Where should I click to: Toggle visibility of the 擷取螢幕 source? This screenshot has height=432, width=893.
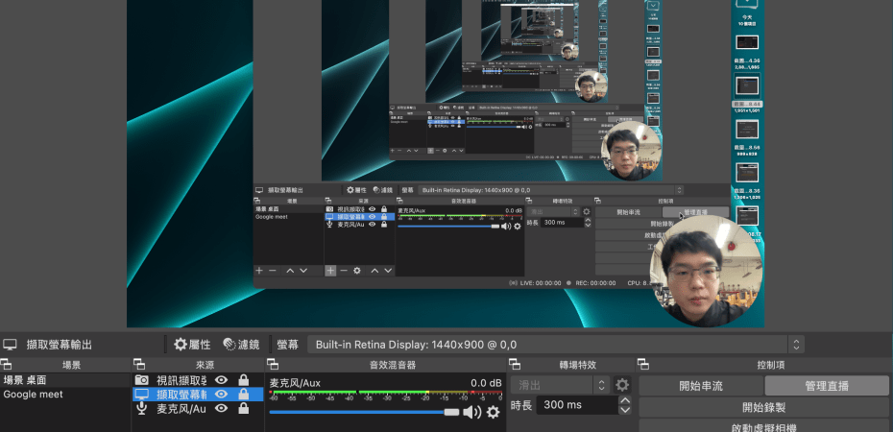[222, 395]
